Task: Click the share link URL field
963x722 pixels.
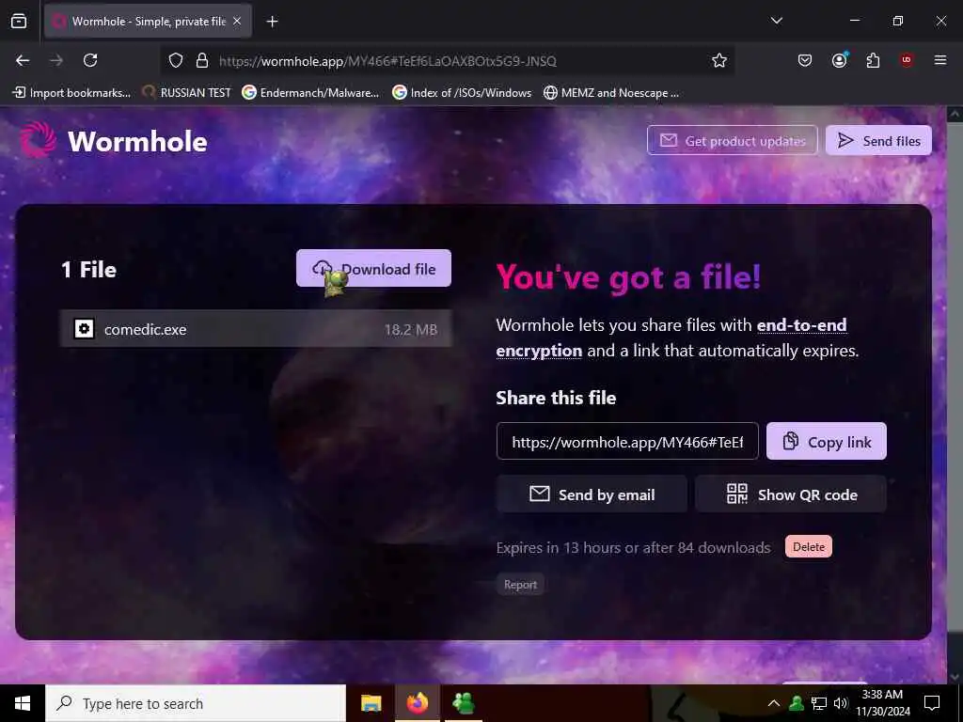Action: click(x=627, y=442)
